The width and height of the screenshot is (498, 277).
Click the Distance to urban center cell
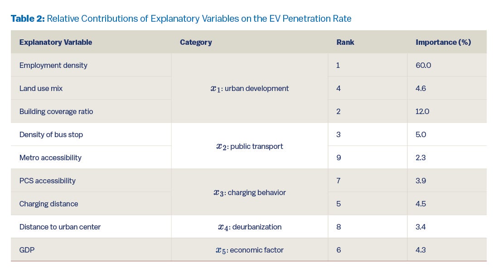(x=60, y=227)
